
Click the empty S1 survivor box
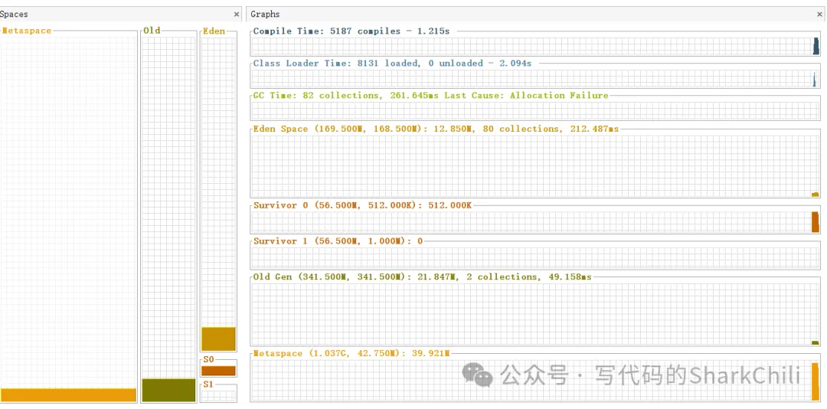click(x=218, y=394)
